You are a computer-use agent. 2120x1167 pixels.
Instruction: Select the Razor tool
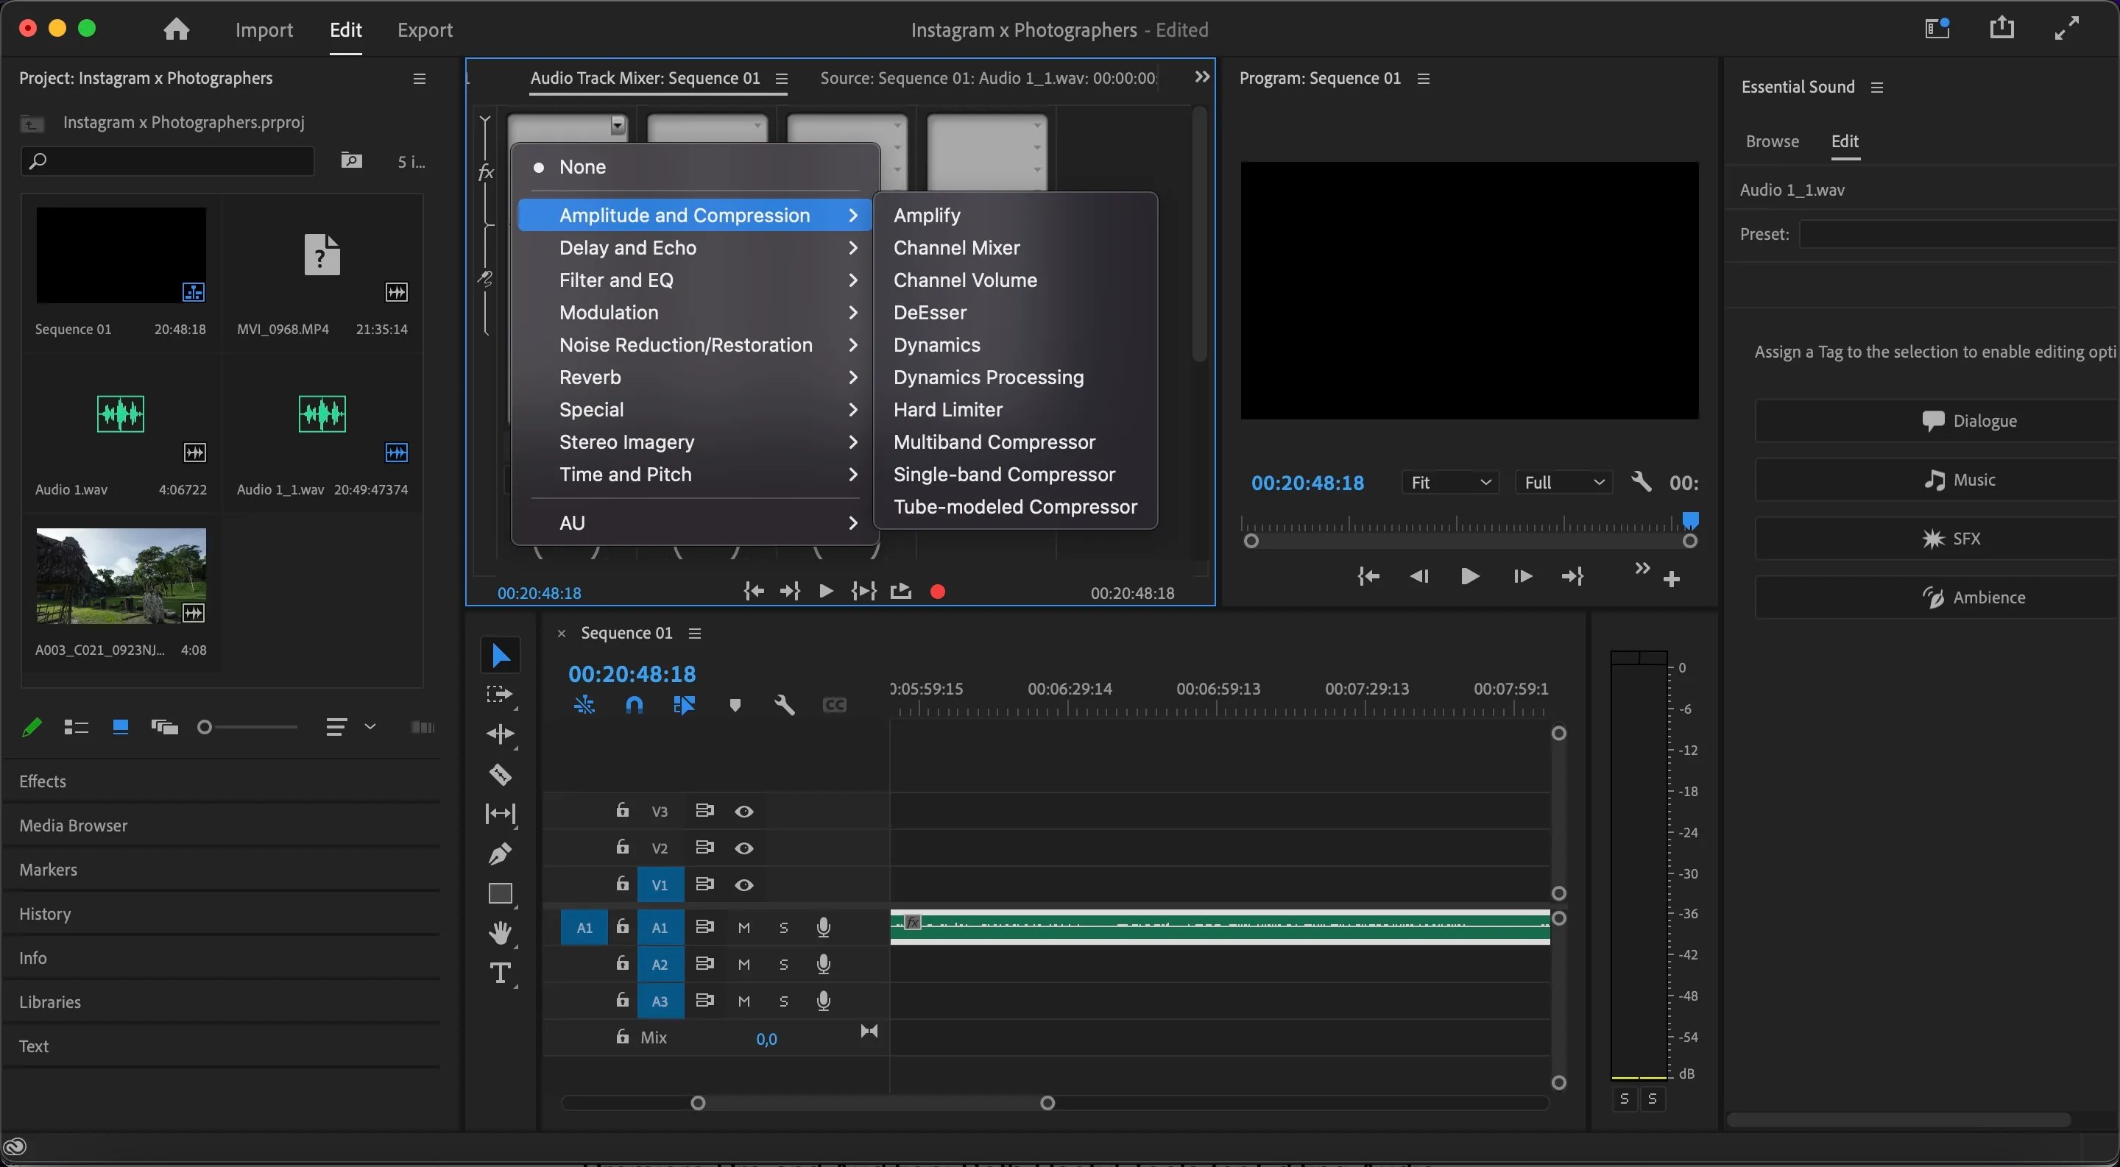[x=500, y=774]
